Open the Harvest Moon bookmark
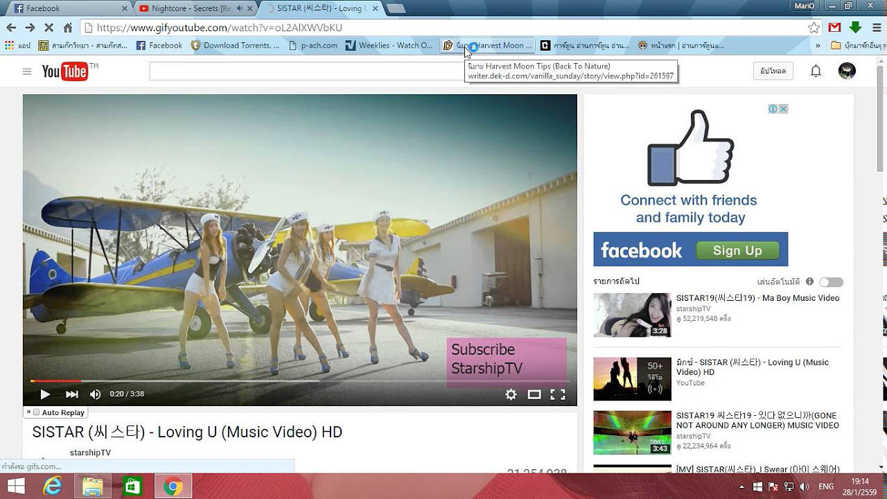Screen dimensions: 887x499 click(488, 46)
